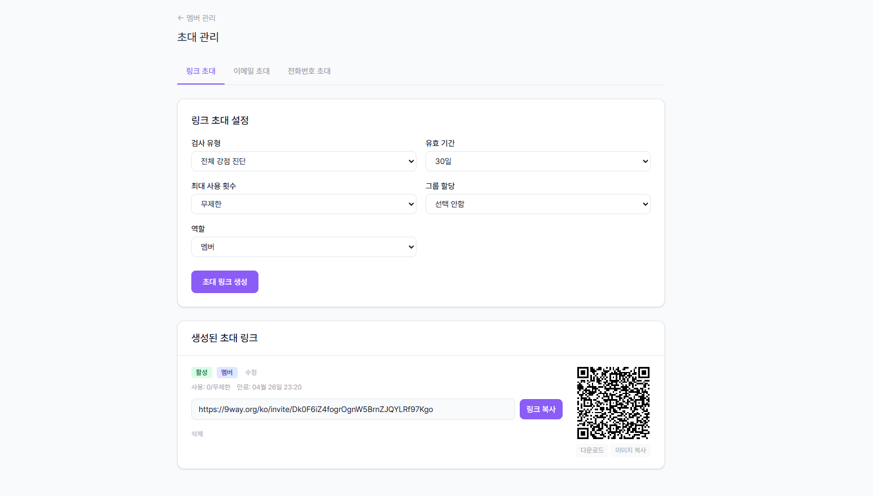
Task: Click the 수정 link
Action: (x=251, y=372)
